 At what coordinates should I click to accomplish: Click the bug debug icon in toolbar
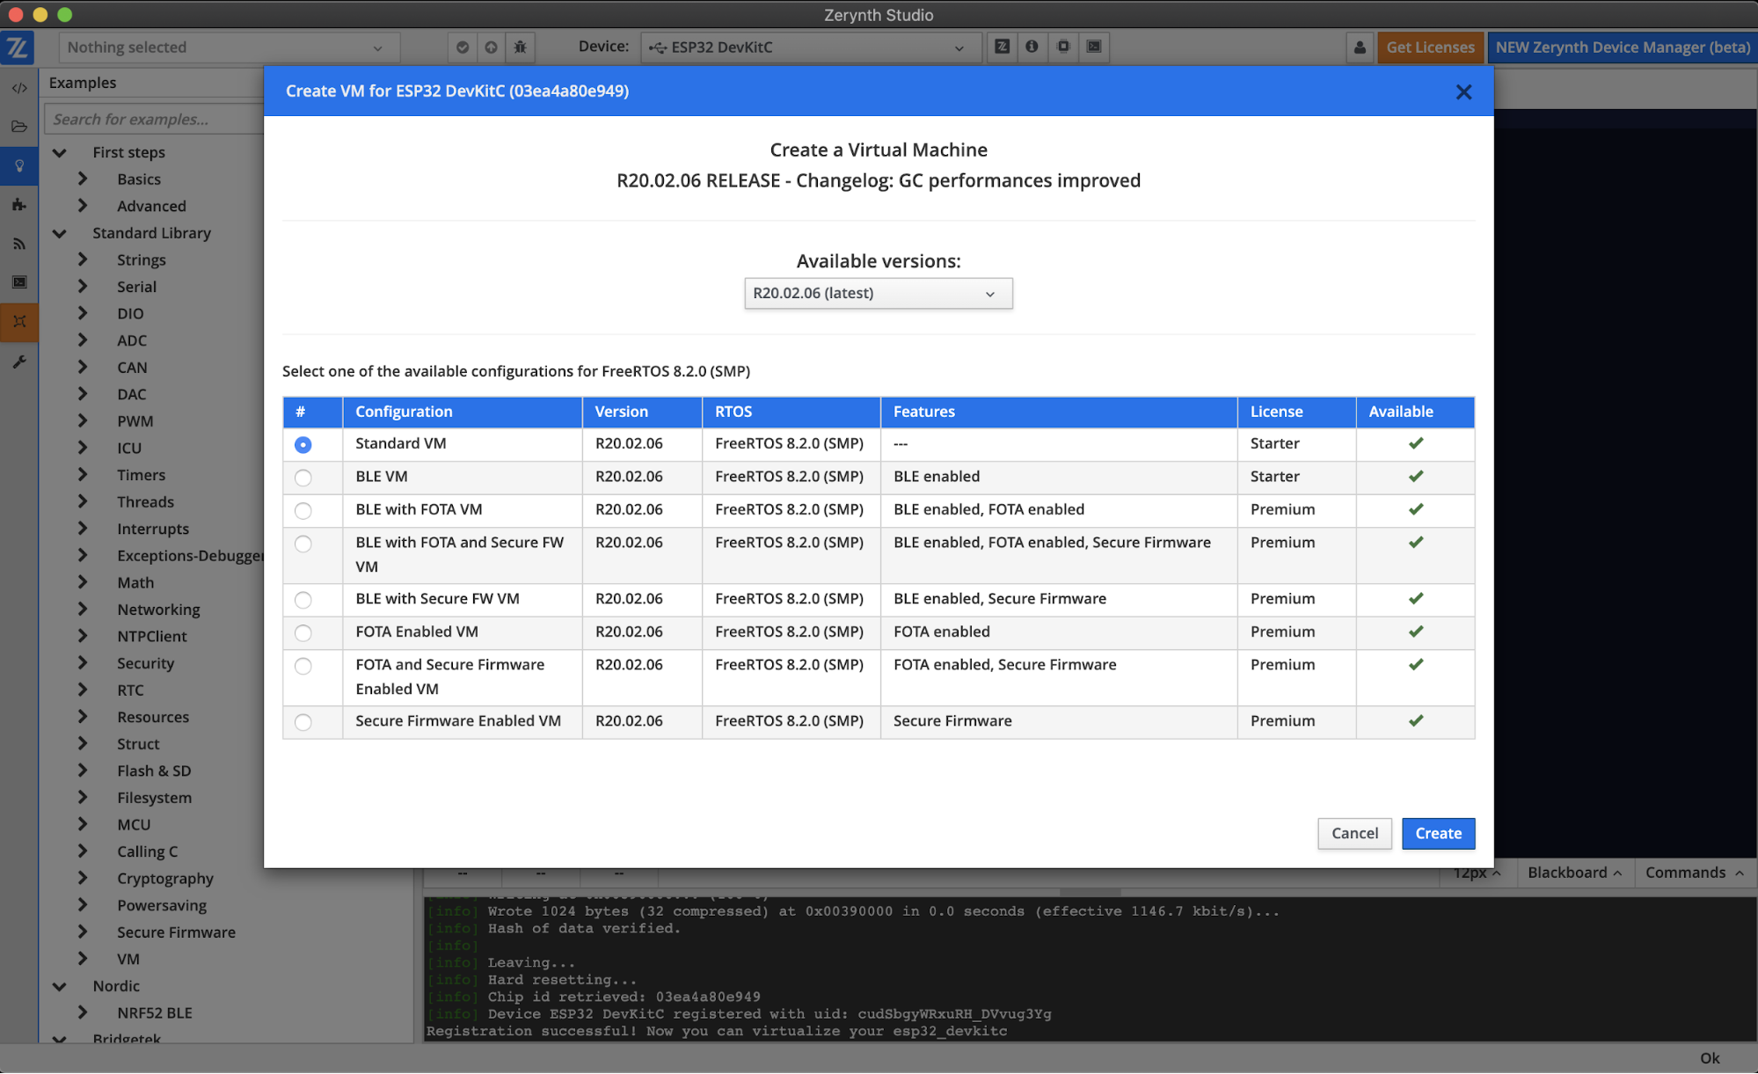(x=520, y=47)
